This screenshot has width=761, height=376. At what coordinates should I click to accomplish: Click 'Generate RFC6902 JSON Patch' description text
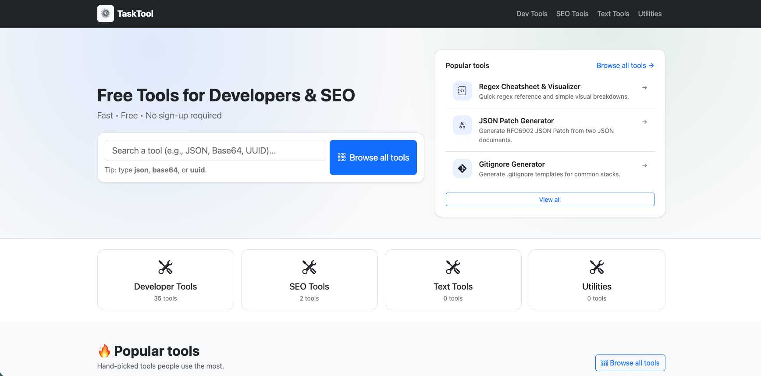546,135
